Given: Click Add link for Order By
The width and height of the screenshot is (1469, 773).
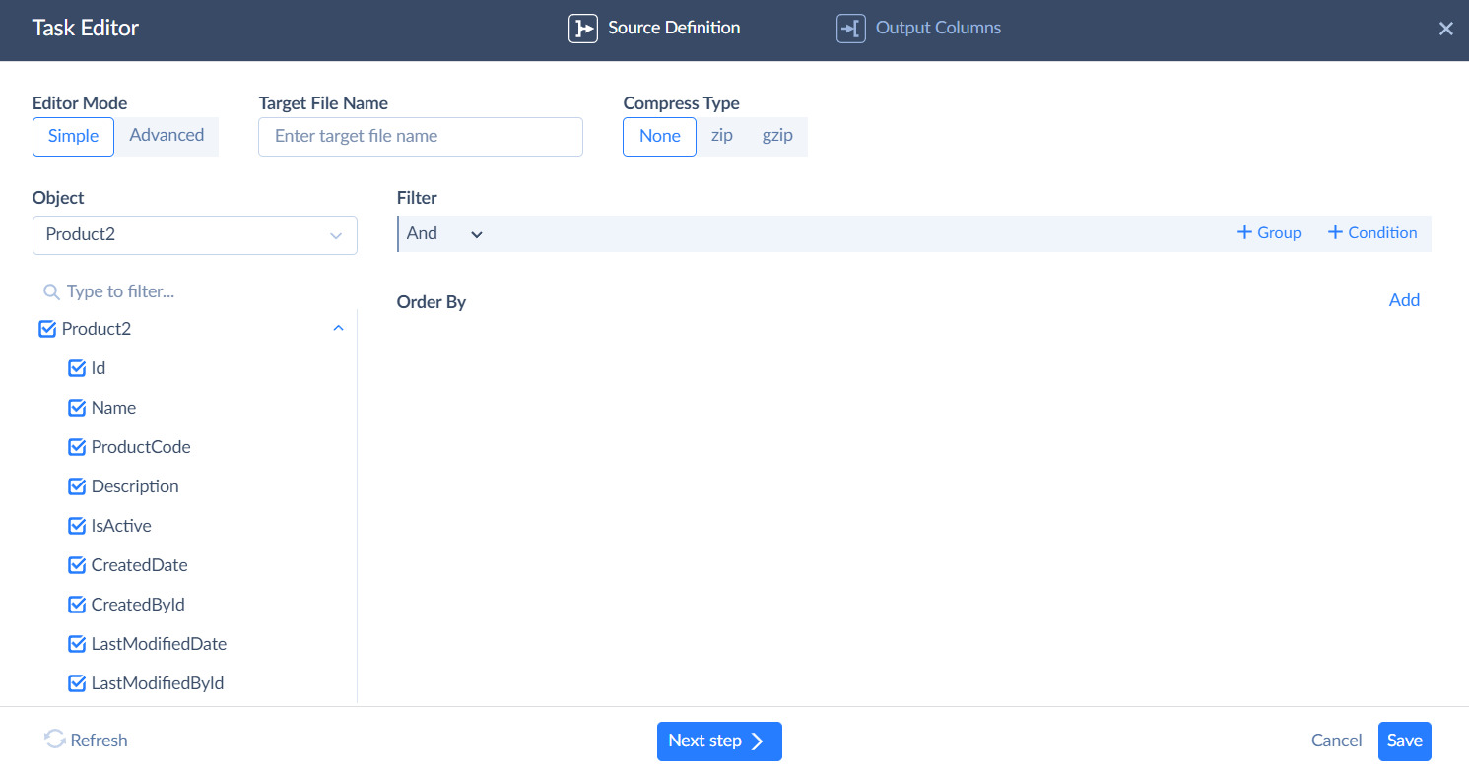Looking at the screenshot, I should click(x=1404, y=301).
